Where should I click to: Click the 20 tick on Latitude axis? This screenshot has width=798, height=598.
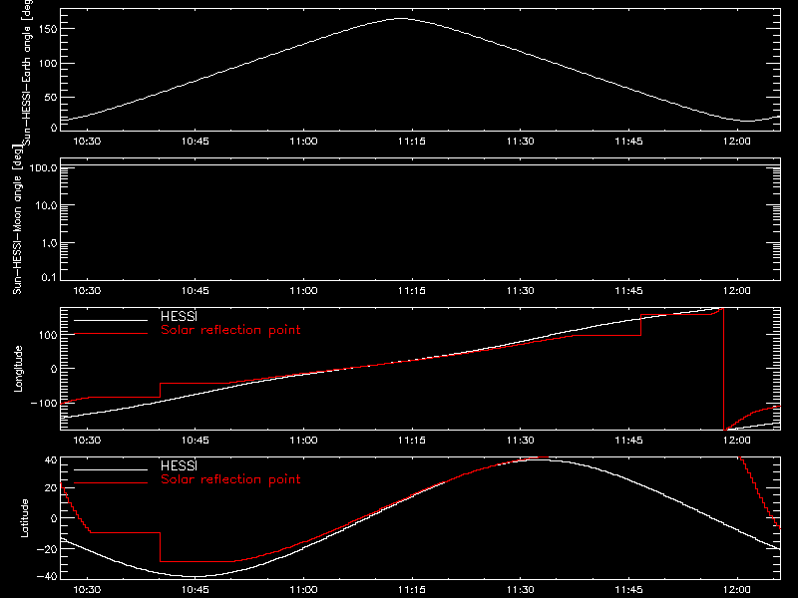[51, 488]
